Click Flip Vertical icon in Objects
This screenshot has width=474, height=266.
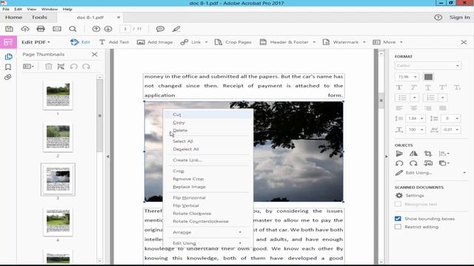point(399,154)
